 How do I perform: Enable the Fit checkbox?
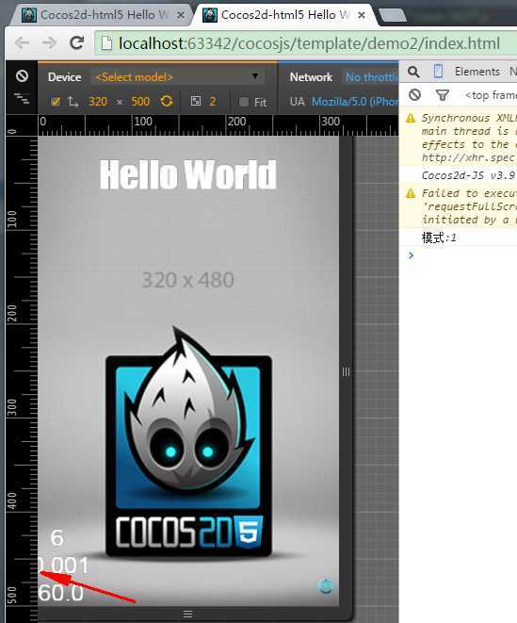[x=244, y=102]
